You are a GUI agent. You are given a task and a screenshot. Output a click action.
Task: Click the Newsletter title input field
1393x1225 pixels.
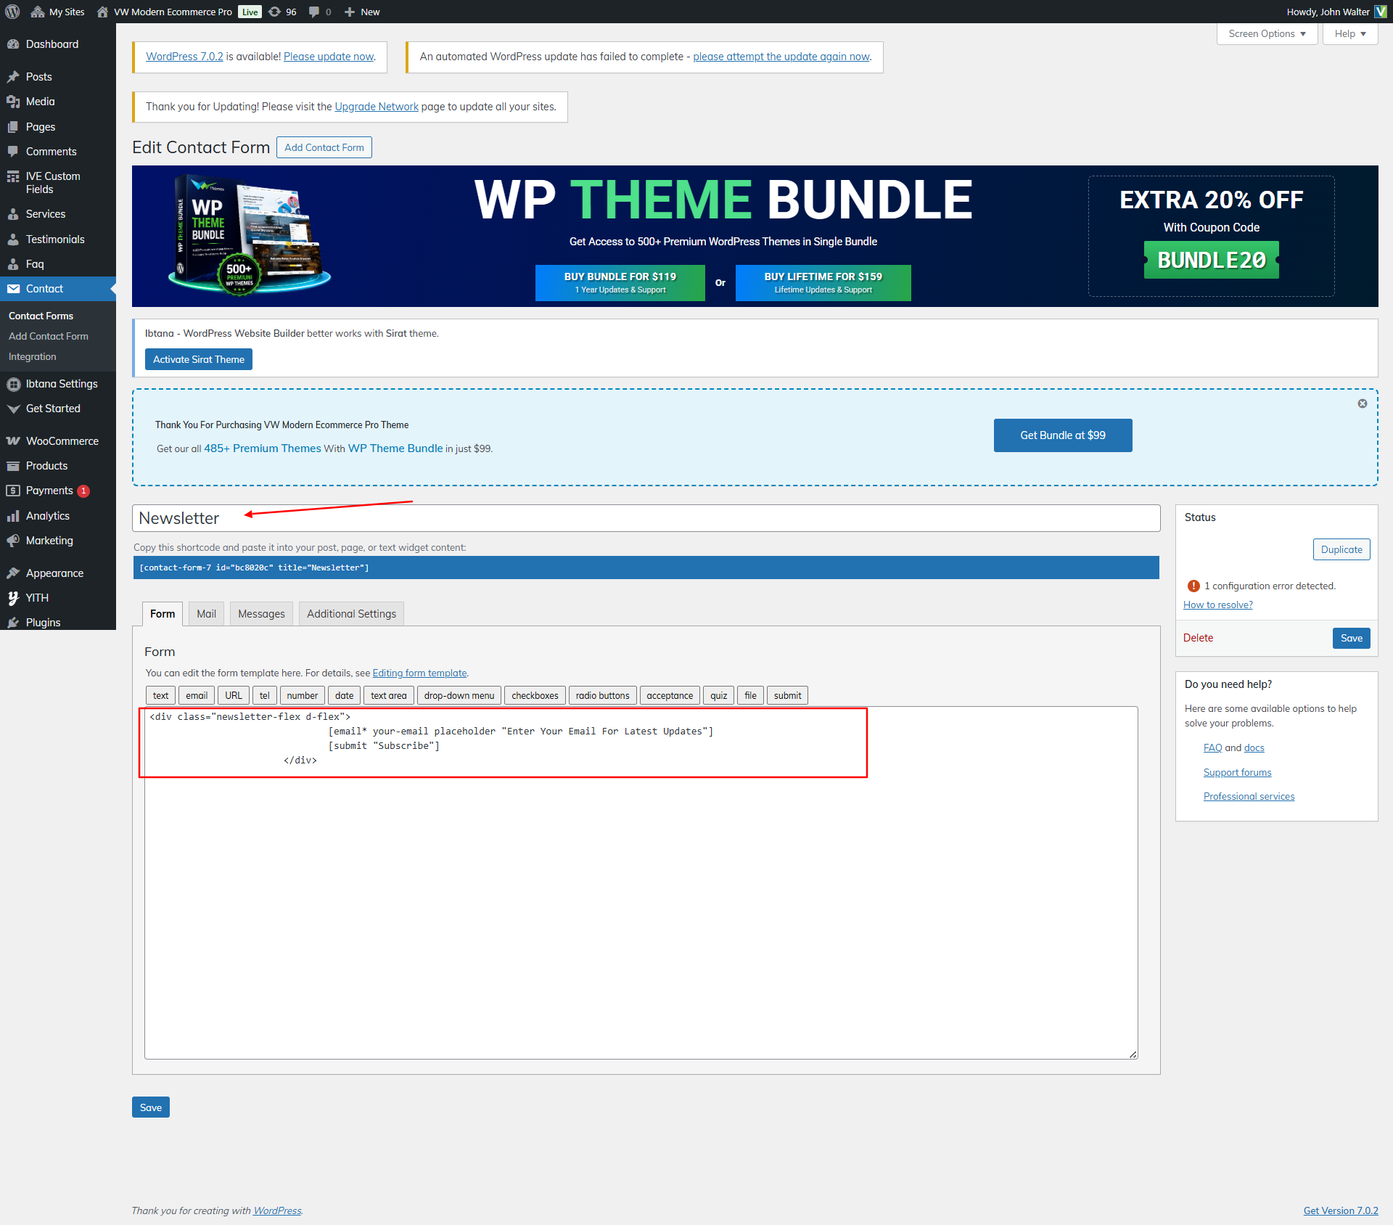(646, 518)
